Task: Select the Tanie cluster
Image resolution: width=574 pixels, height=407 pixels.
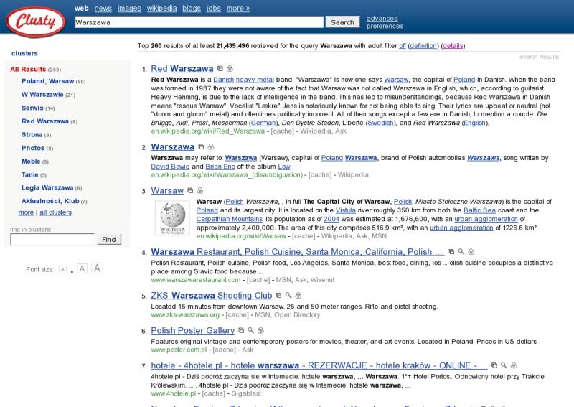Action: pos(29,174)
